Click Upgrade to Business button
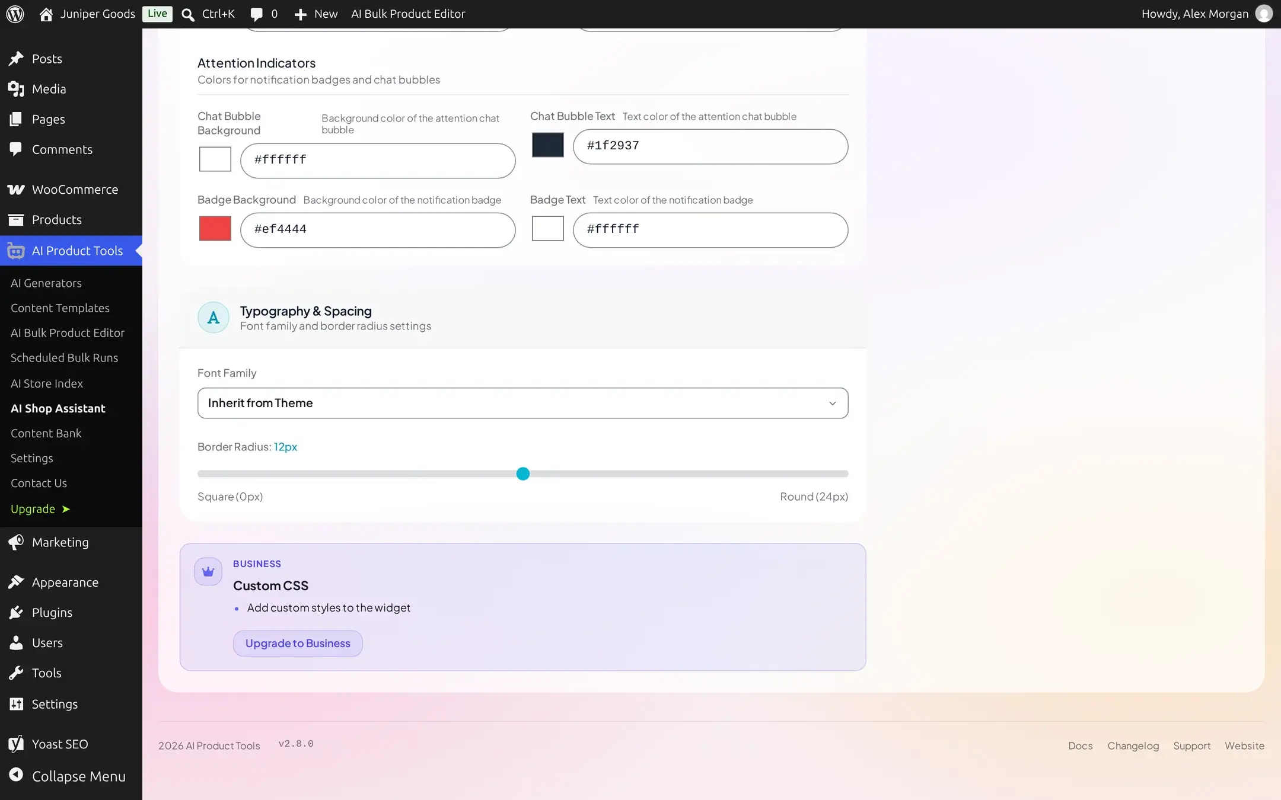This screenshot has width=1281, height=800. pyautogui.click(x=298, y=644)
